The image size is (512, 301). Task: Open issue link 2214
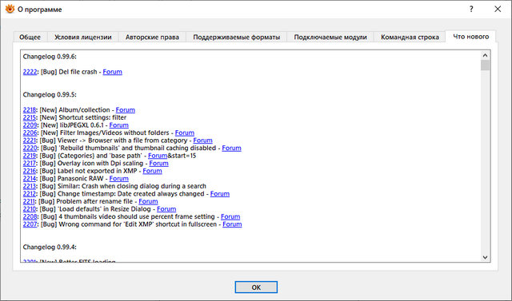pyautogui.click(x=30, y=179)
